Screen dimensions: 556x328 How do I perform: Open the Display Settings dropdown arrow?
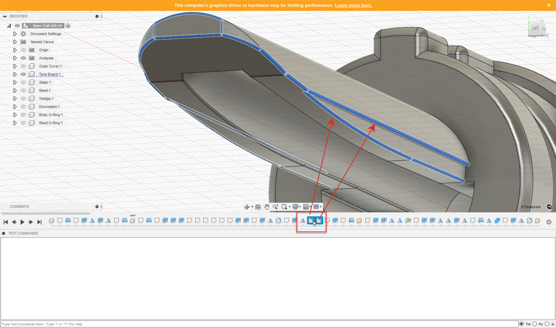pyautogui.click(x=300, y=207)
